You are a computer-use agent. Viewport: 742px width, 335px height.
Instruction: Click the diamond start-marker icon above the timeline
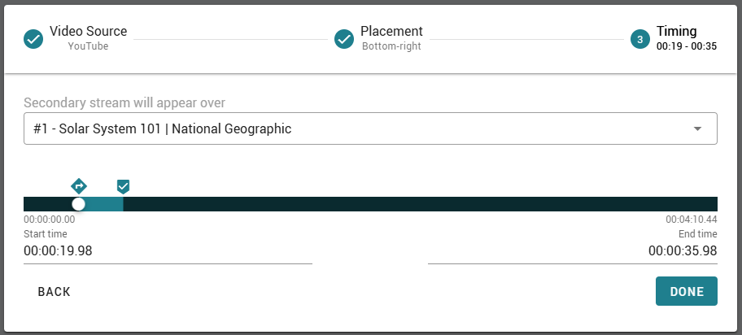tap(79, 185)
